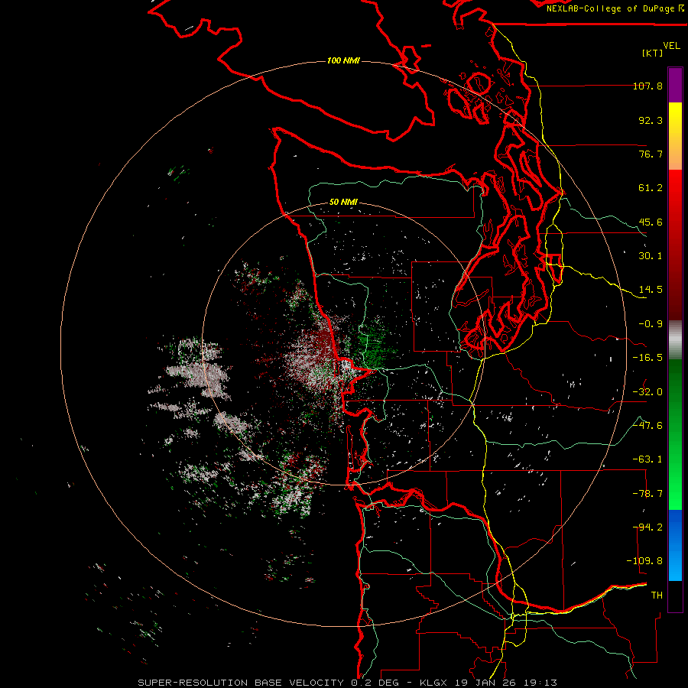Click the [KT] units label

[652, 53]
